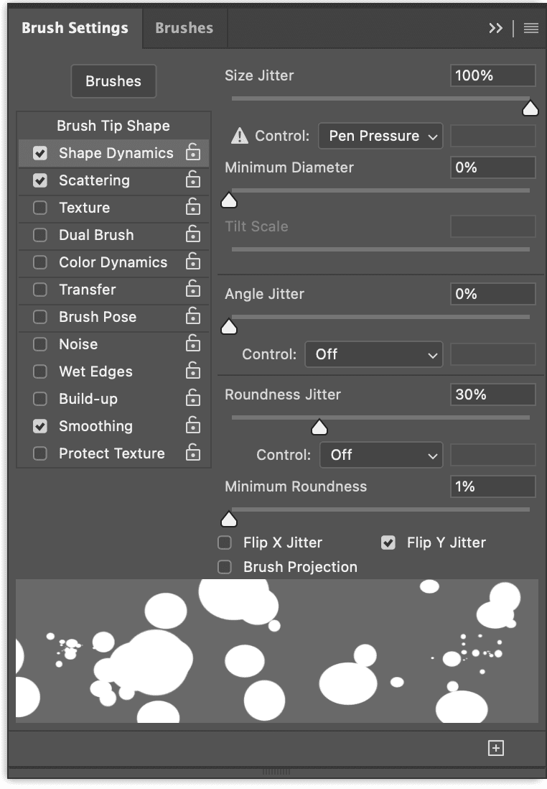Select the Transfer option label

click(x=90, y=290)
